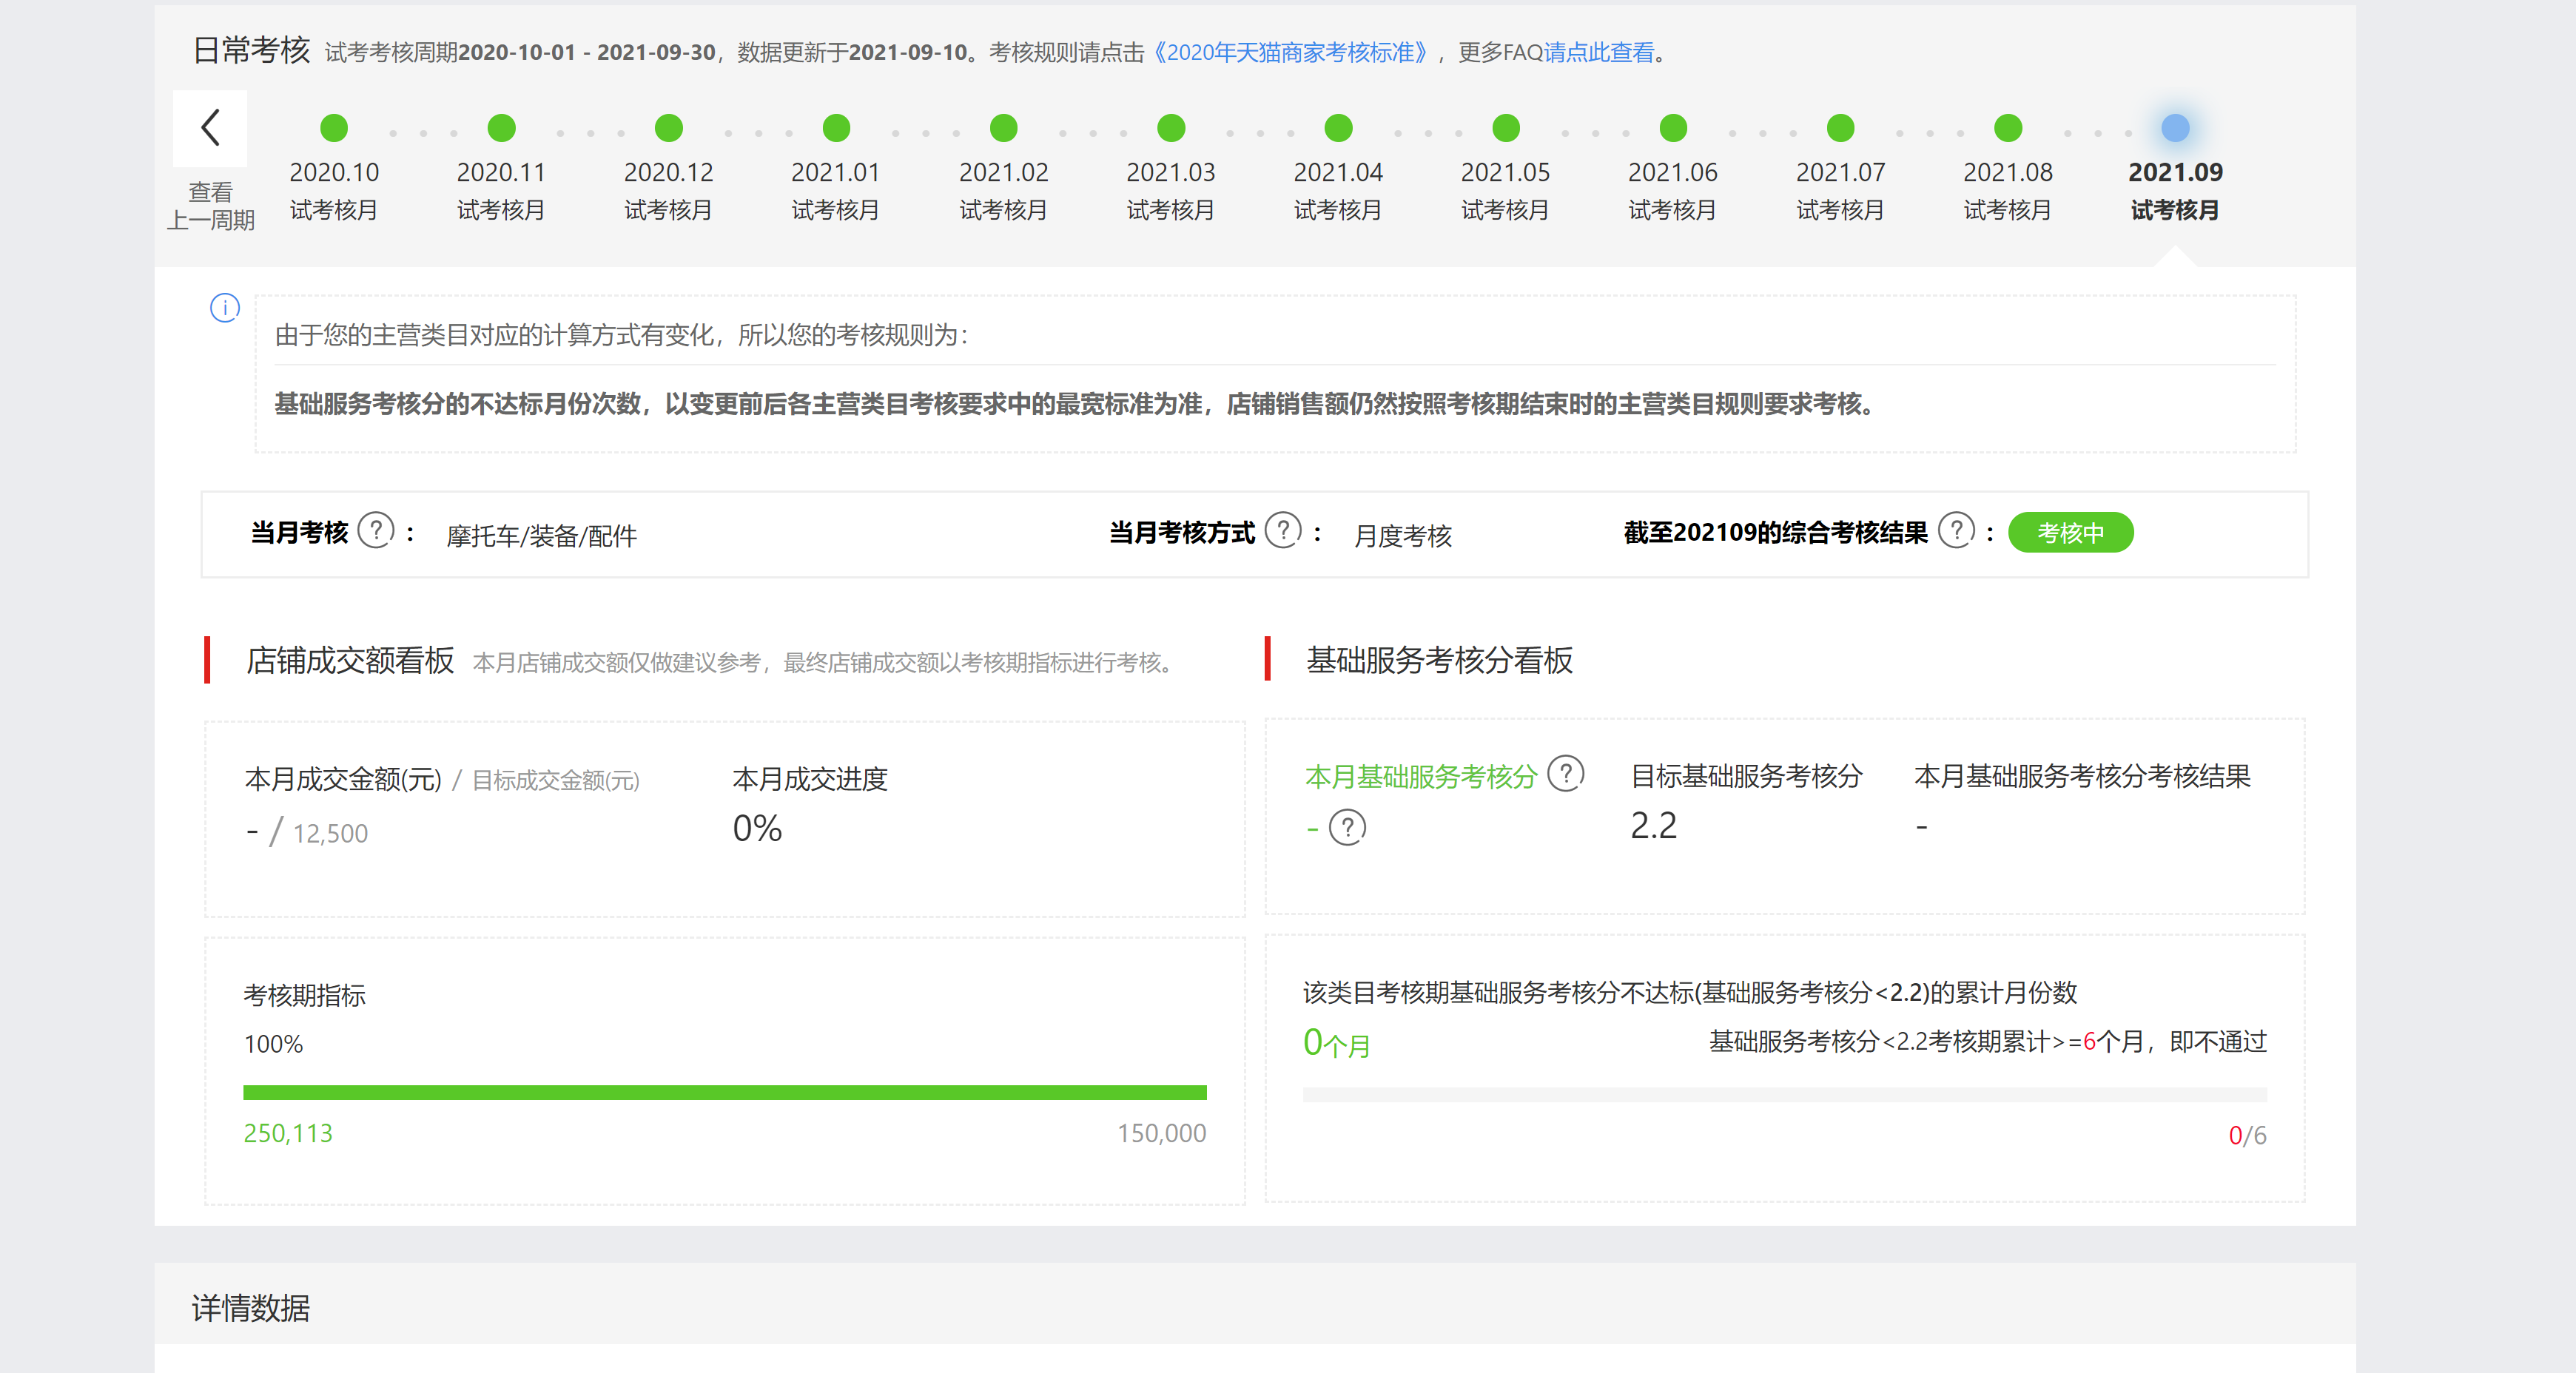The image size is (2576, 1373).
Task: Click the green sales target progress bar
Action: pos(725,1092)
